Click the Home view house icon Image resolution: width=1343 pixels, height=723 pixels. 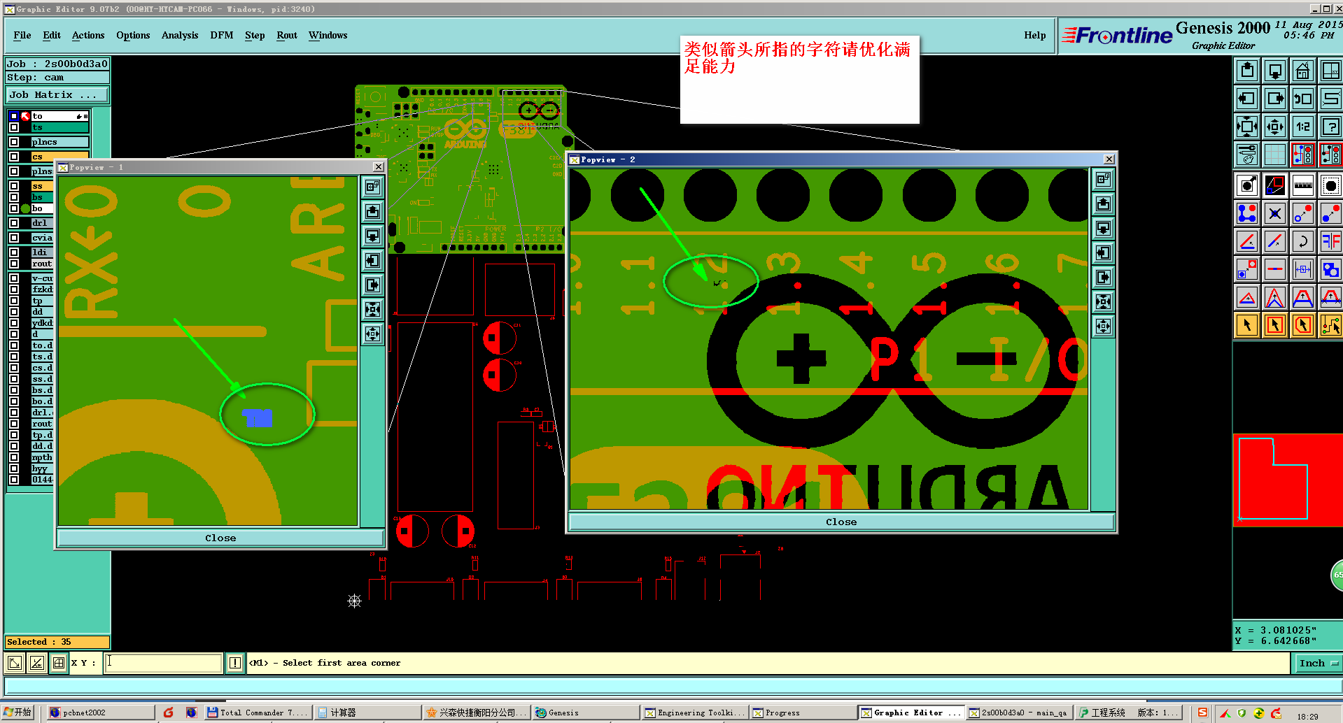(1302, 71)
